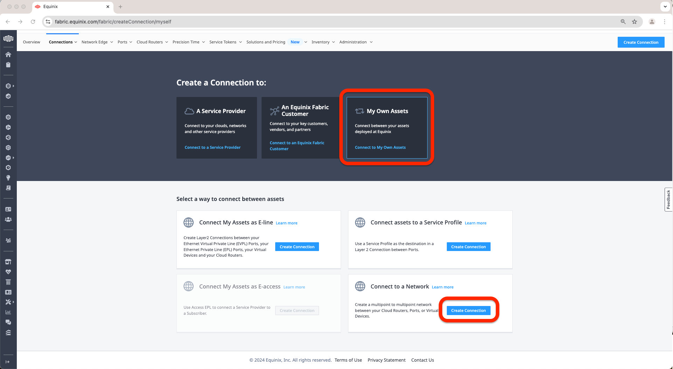Screen dimensions: 673x369
Task: Click Create Connection under E-access
Action: pyautogui.click(x=297, y=311)
